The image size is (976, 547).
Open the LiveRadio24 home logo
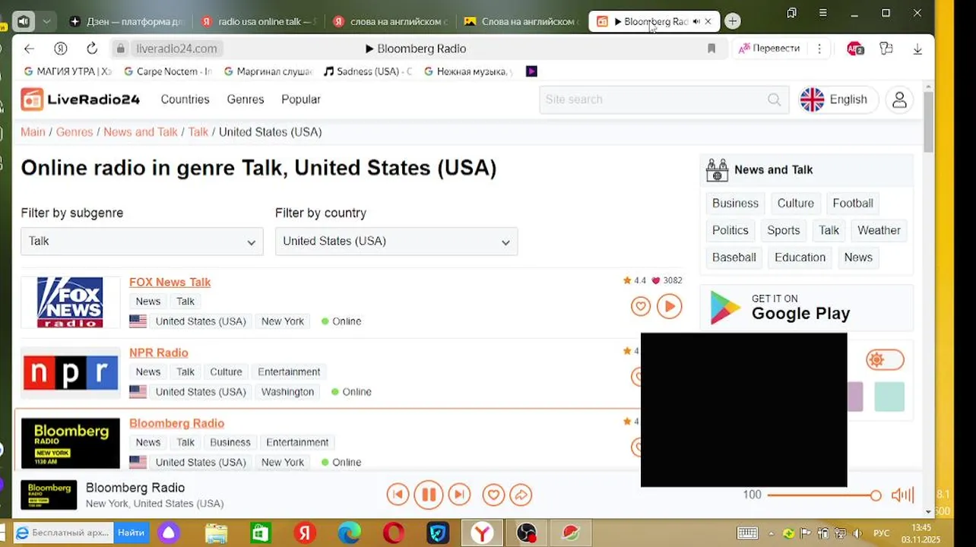[x=81, y=100]
